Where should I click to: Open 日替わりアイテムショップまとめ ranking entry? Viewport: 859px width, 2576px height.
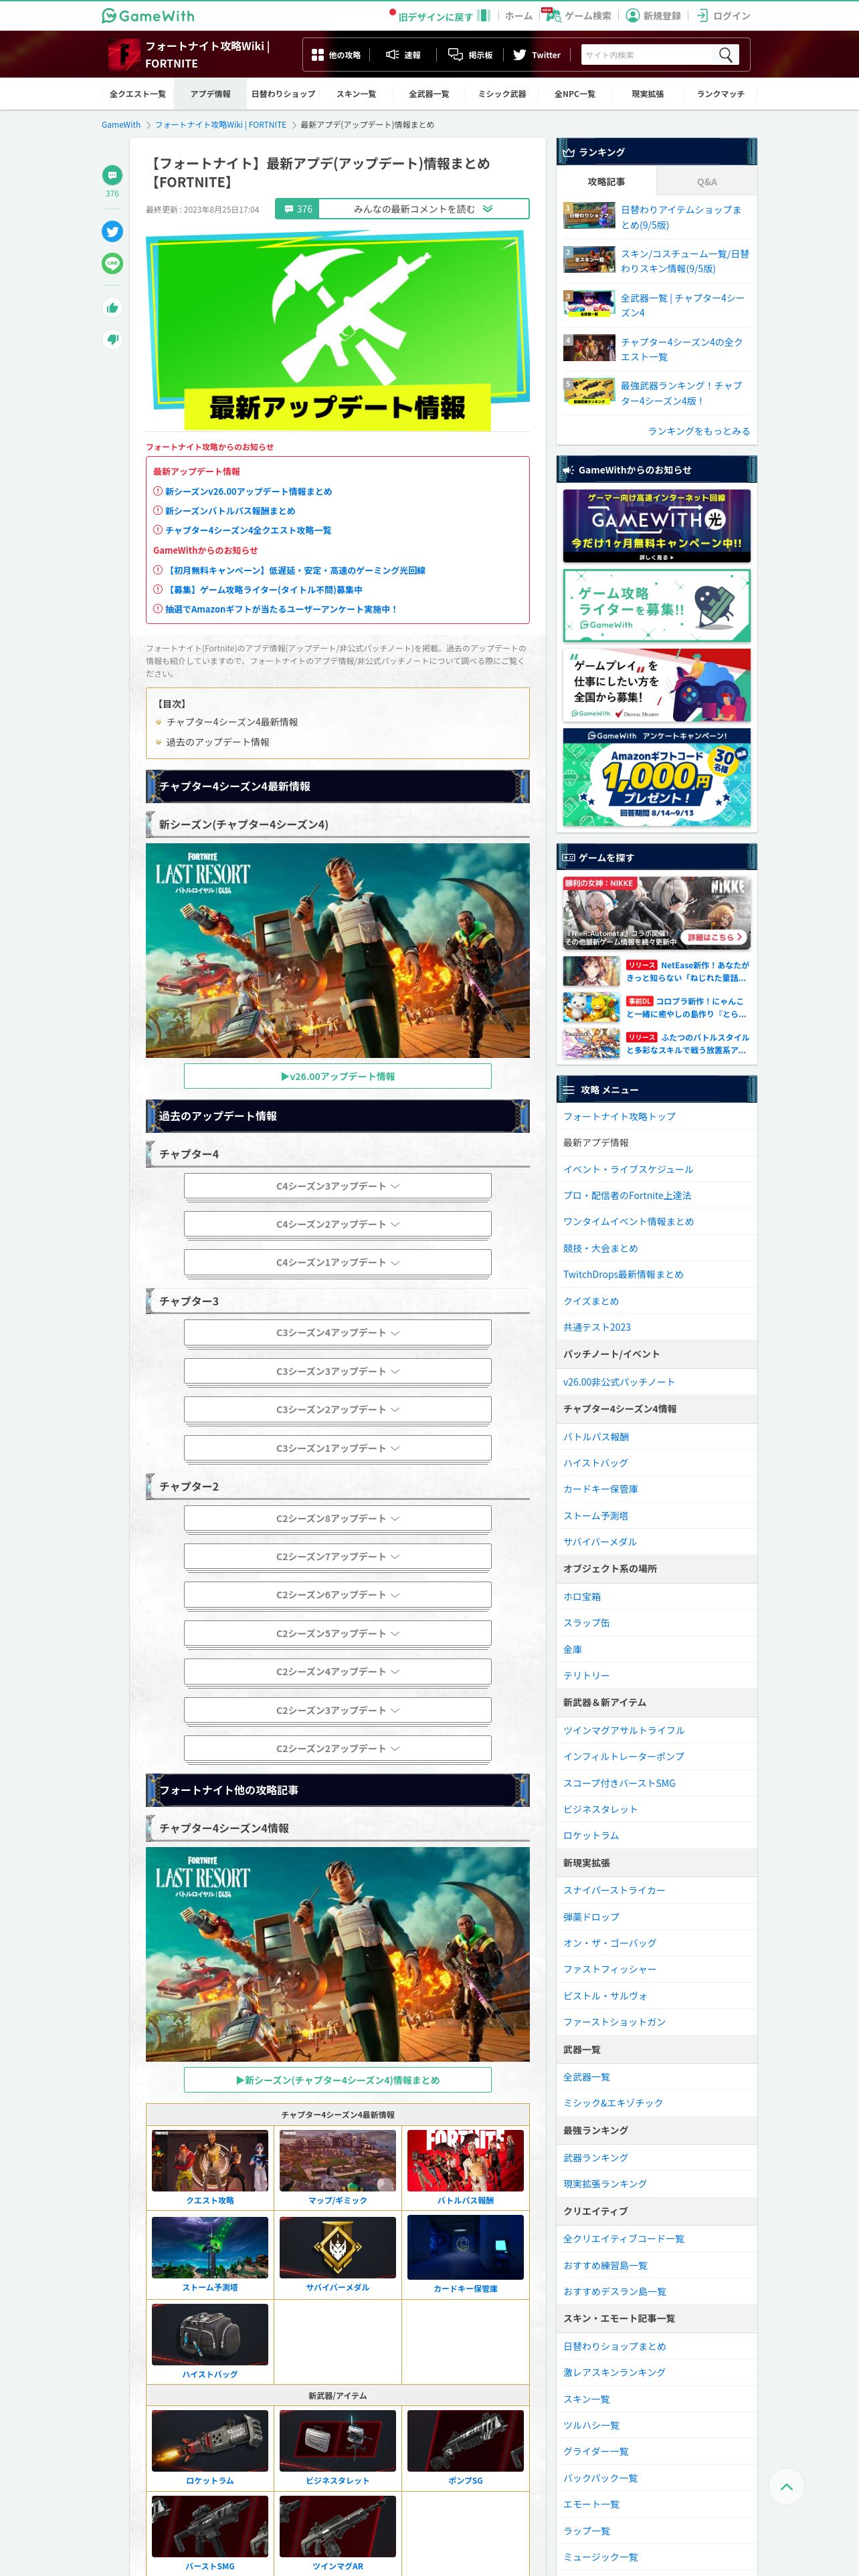point(656,217)
